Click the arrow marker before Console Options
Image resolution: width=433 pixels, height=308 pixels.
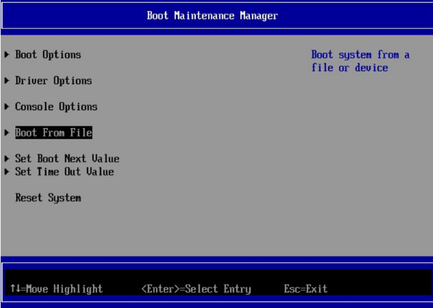tap(7, 106)
